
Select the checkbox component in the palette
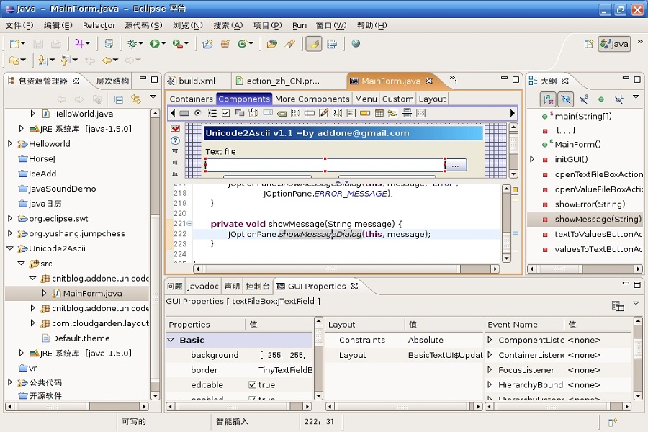(225, 113)
